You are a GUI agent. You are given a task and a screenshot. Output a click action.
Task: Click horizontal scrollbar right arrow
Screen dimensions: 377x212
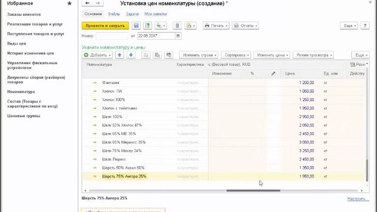(362, 191)
